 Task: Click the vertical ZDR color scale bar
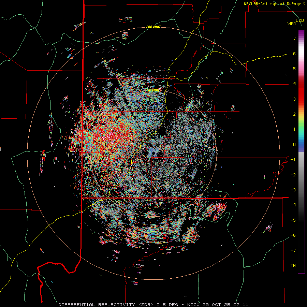(301, 151)
